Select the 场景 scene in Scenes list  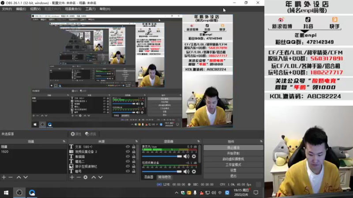coord(34,147)
